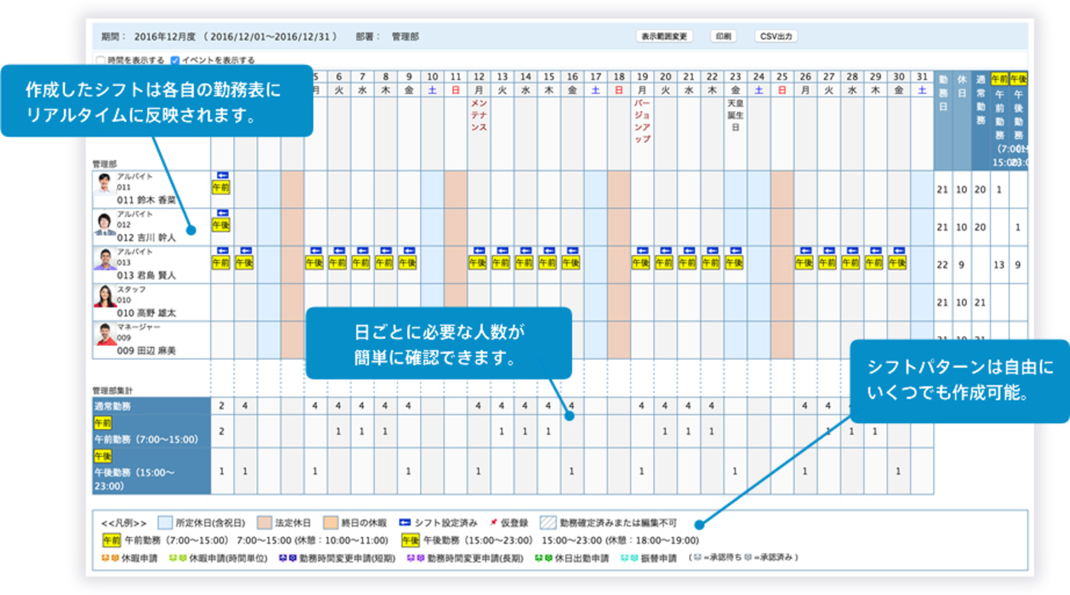The image size is (1070, 595).
Task: Open the メンテナンス event on the 12th
Action: (x=479, y=115)
